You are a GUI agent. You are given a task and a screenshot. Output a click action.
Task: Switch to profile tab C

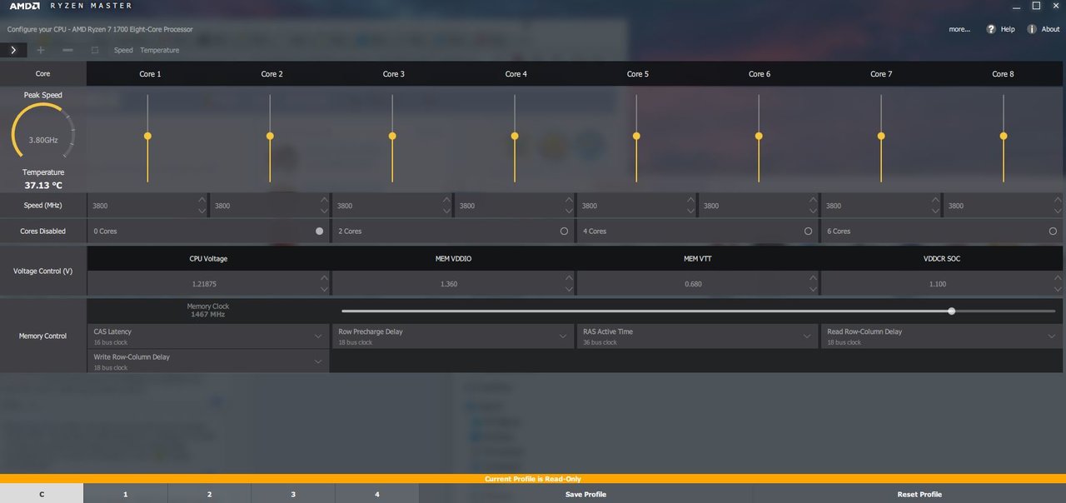pos(42,494)
